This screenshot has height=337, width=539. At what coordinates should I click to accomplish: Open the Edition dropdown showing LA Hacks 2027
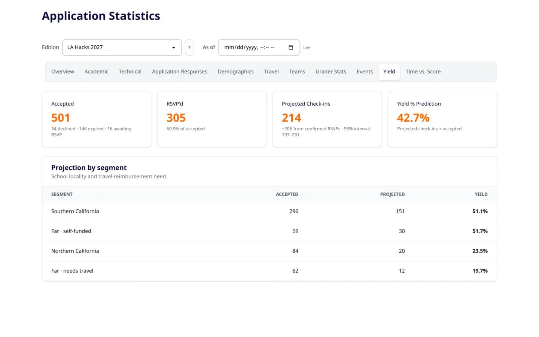tap(122, 48)
